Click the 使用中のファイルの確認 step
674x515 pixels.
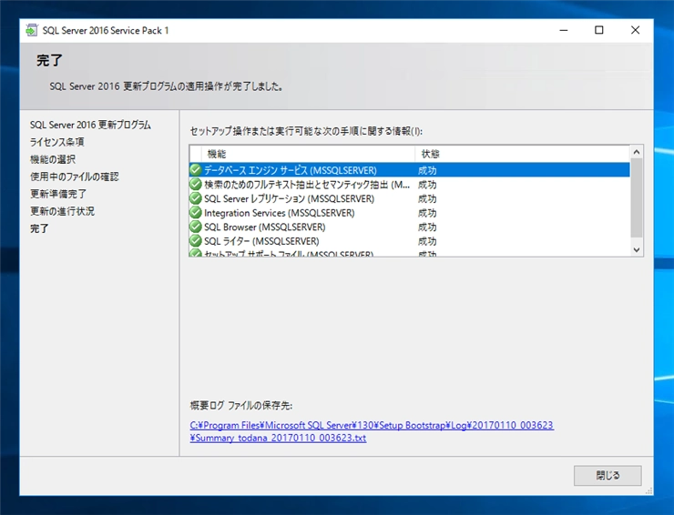[x=74, y=177]
